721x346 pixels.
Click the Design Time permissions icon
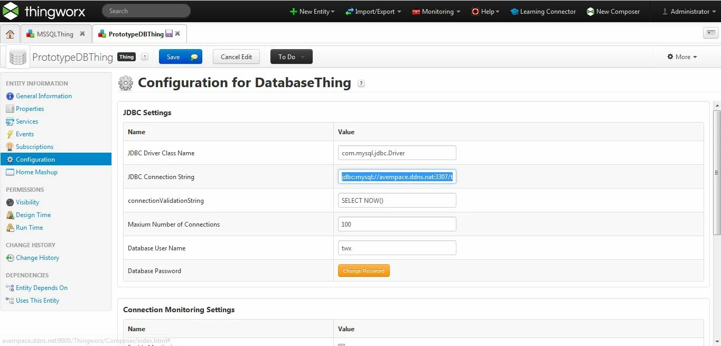point(10,215)
